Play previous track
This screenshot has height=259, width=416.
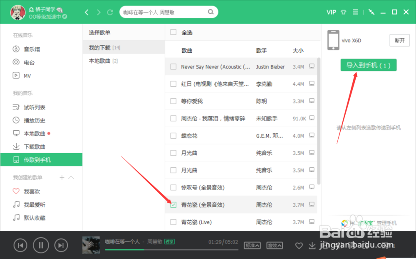pyautogui.click(x=20, y=245)
